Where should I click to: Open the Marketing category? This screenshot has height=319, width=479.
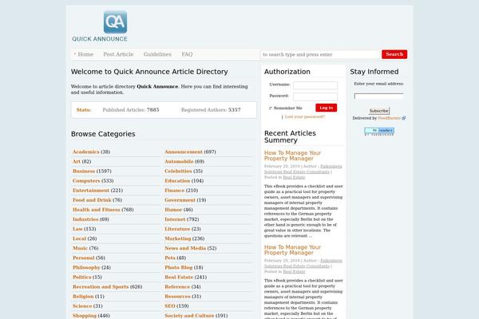(x=178, y=238)
